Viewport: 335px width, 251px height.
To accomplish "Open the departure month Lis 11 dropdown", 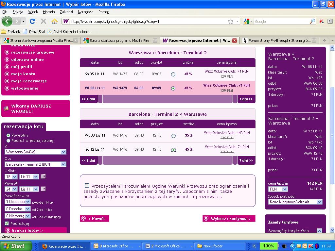I will [x=29, y=176].
